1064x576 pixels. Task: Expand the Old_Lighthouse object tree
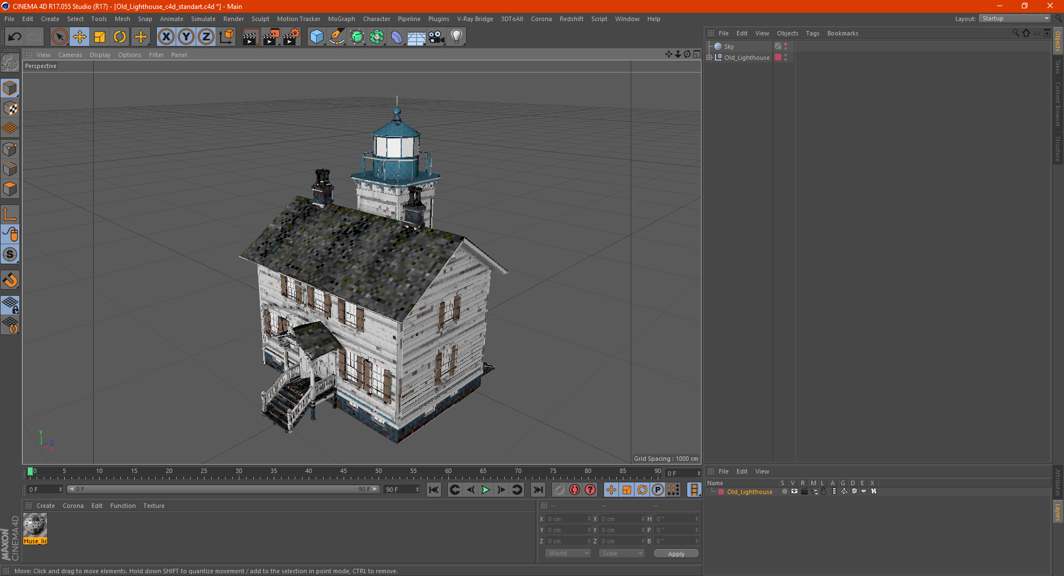709,57
